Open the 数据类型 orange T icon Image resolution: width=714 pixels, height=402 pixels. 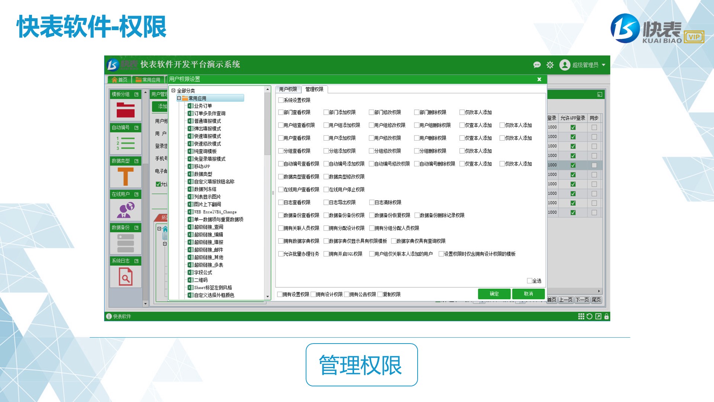tap(125, 176)
